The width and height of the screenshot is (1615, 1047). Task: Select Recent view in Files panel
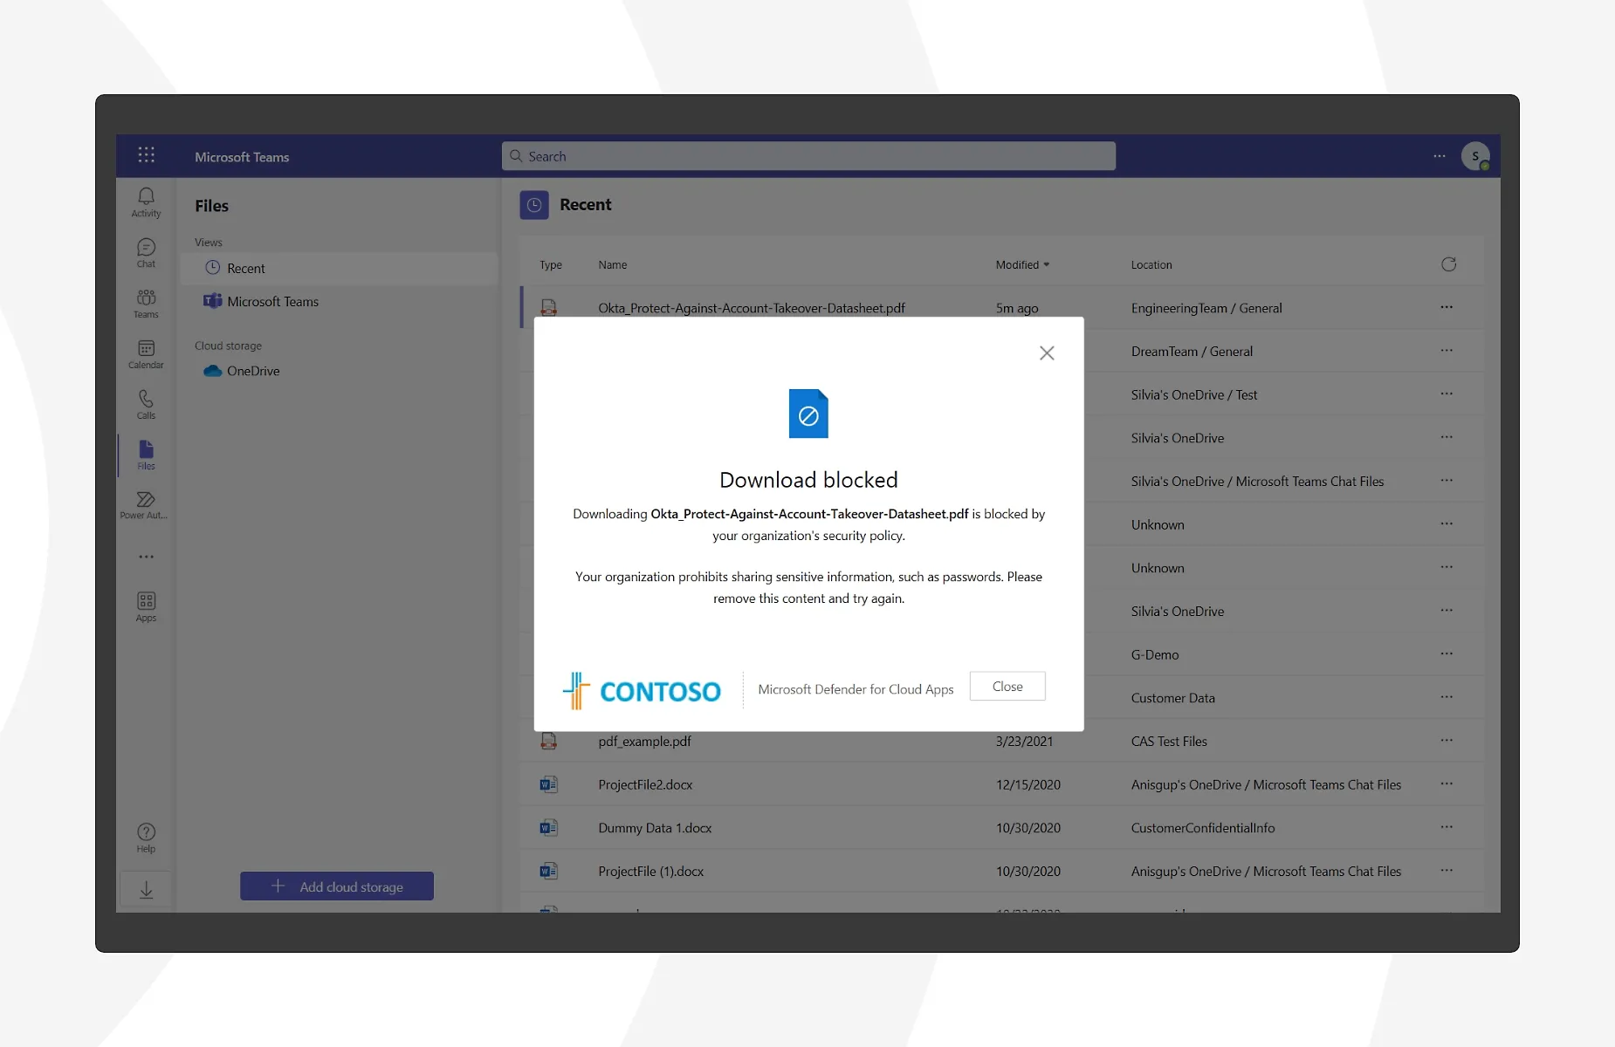[x=339, y=269]
